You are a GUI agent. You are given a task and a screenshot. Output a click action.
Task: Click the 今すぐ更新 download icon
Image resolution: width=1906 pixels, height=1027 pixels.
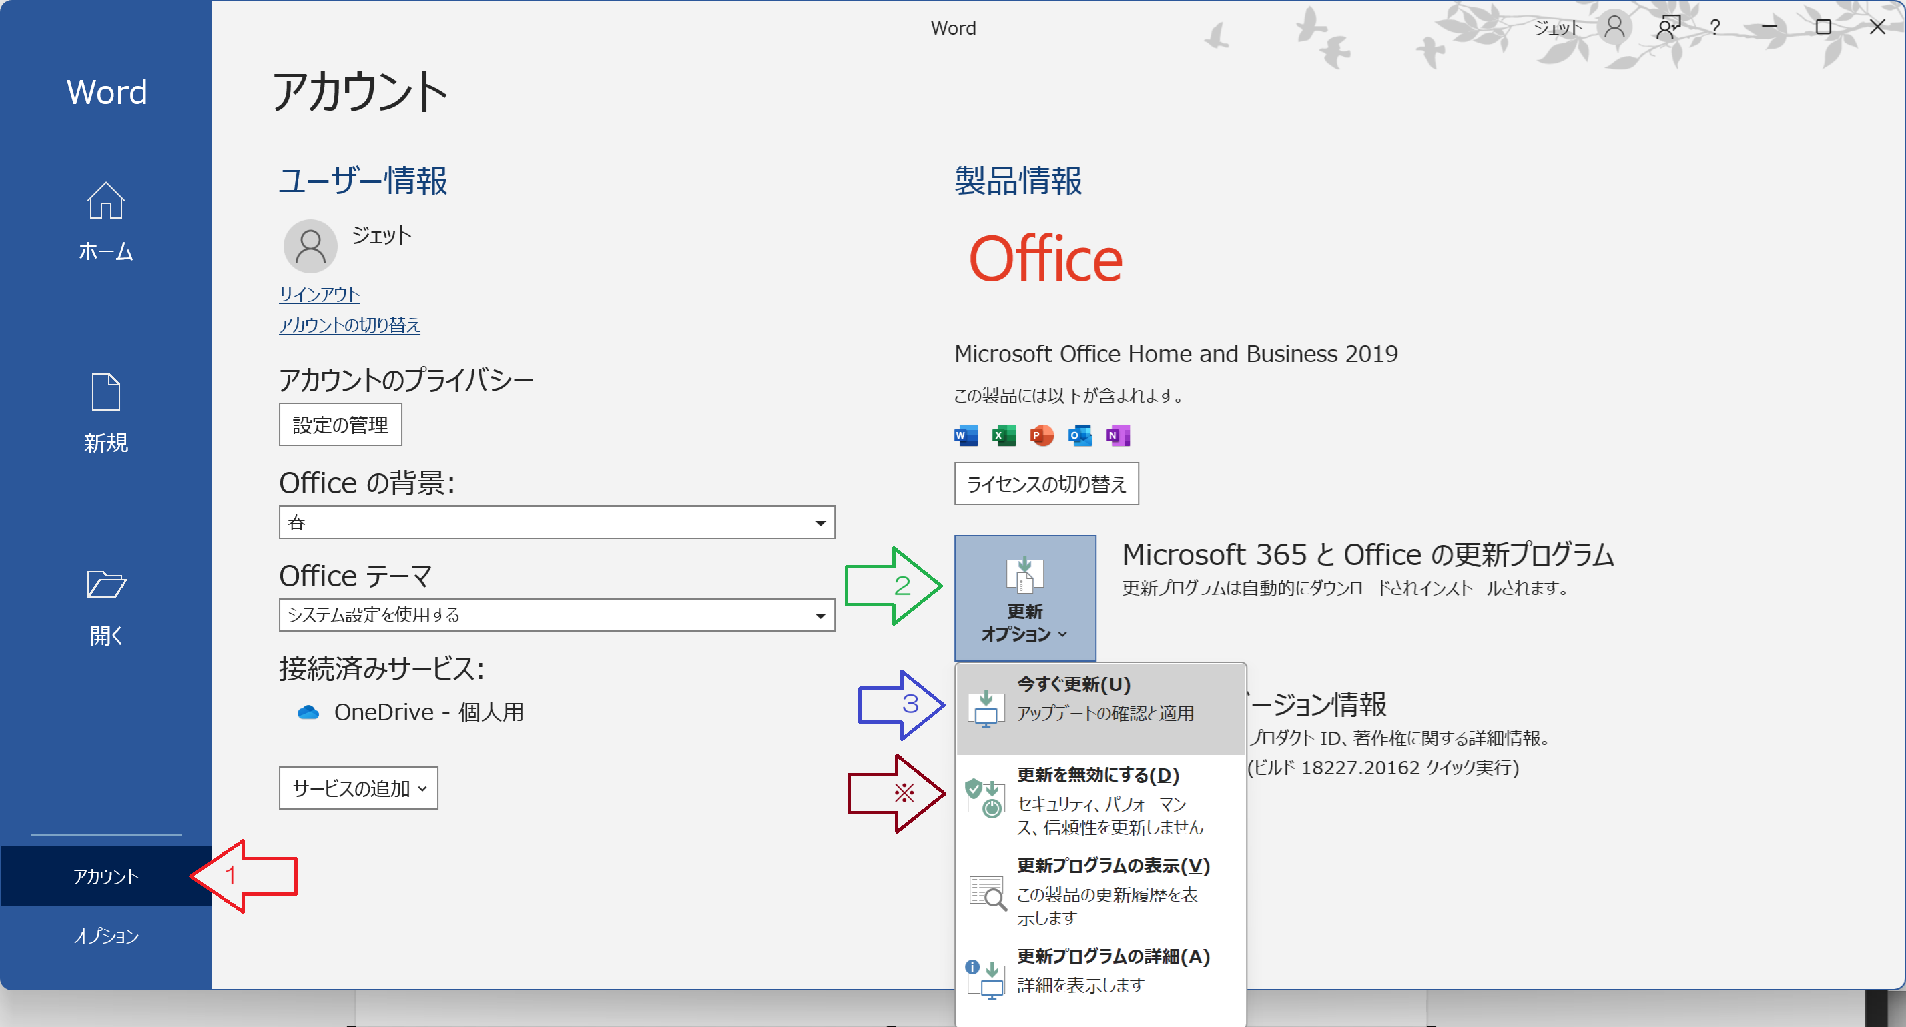[986, 708]
